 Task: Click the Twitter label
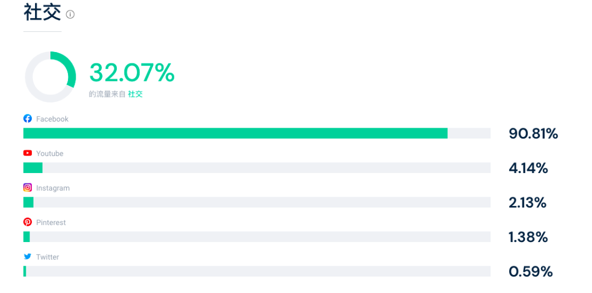pyautogui.click(x=48, y=257)
